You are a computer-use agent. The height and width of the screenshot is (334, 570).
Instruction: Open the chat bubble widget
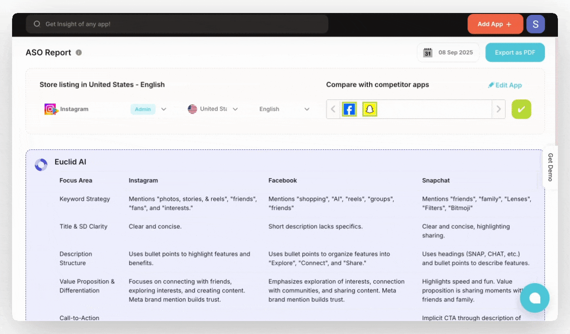point(534,298)
